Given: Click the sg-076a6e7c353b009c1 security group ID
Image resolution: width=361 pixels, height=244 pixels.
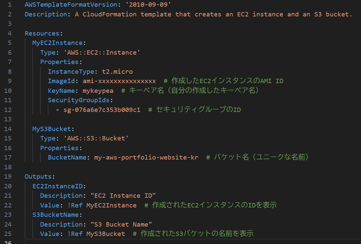Looking at the screenshot, I should (x=102, y=110).
